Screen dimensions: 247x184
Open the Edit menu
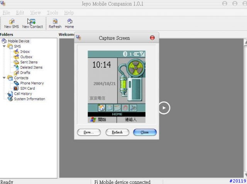20,13
